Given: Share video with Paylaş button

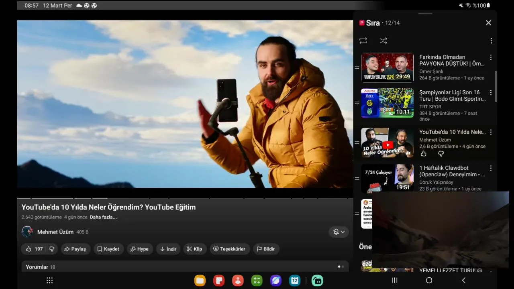Looking at the screenshot, I should (75, 249).
